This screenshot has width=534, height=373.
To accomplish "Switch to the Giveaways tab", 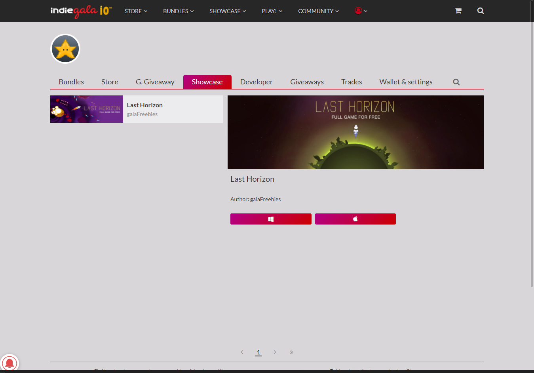I will coord(307,82).
